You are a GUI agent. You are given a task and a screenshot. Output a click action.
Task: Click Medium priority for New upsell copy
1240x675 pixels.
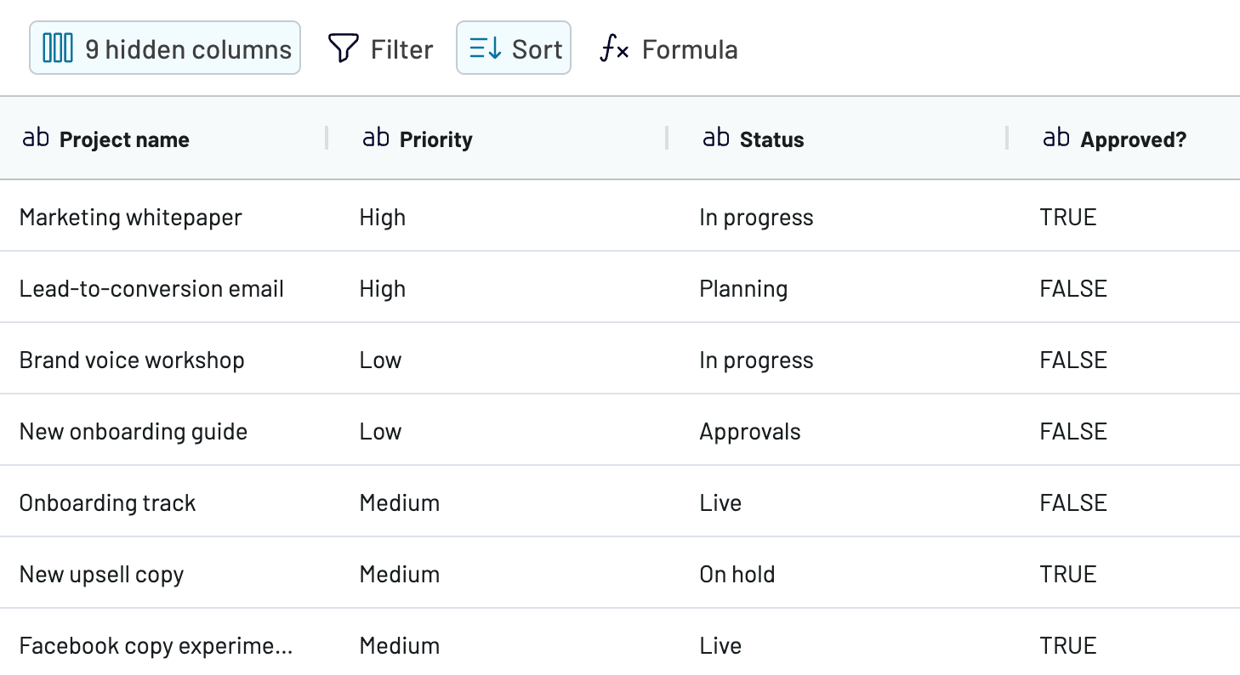click(400, 575)
